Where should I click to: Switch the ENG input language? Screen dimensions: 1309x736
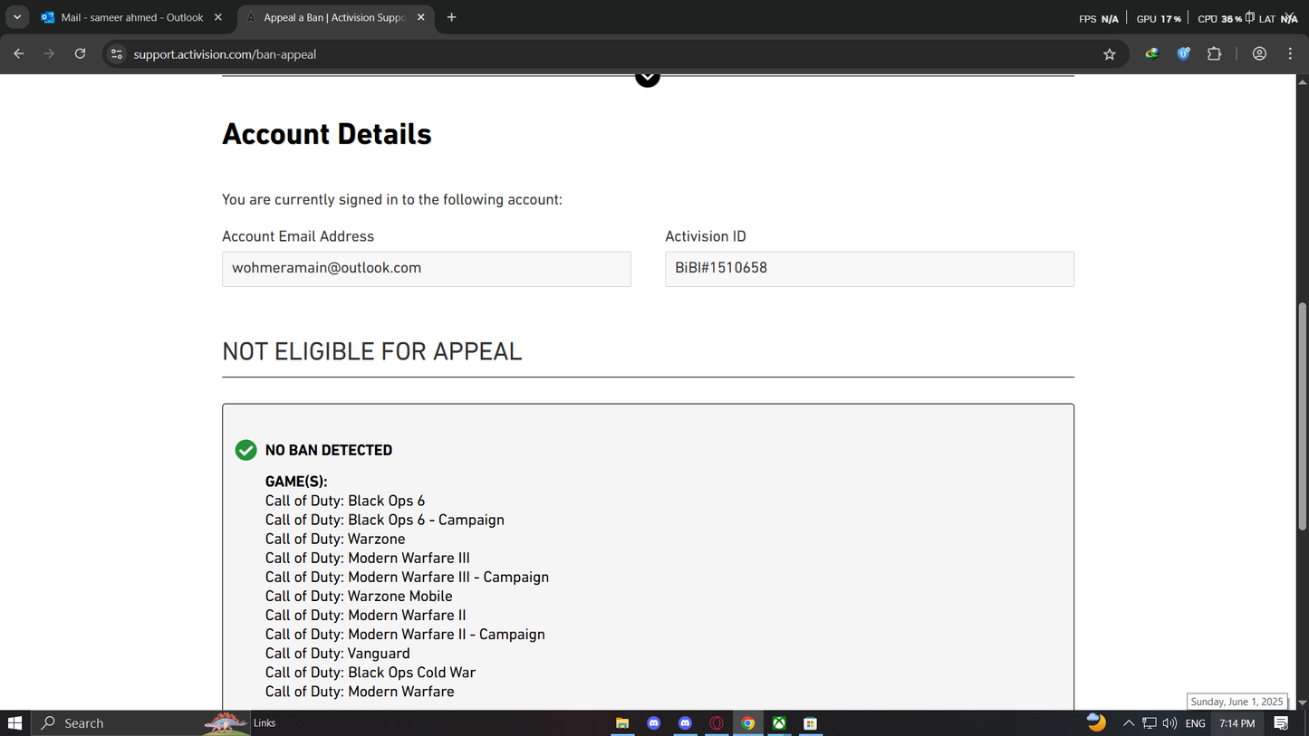coord(1195,723)
